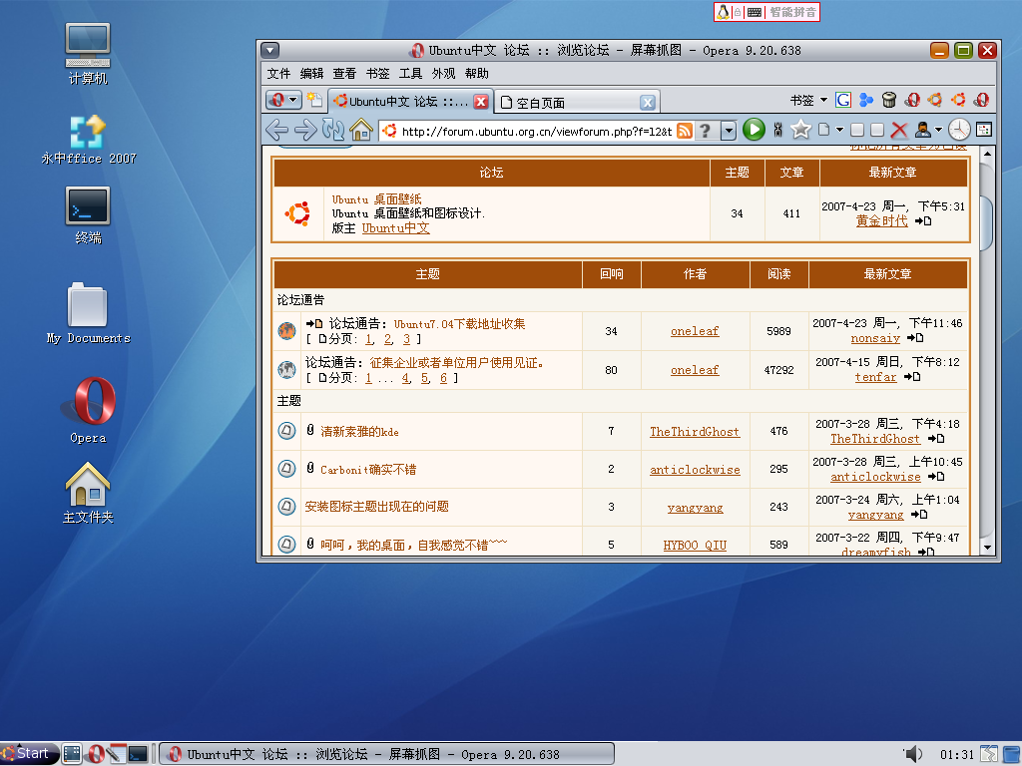The width and height of the screenshot is (1022, 766).
Task: Open the window menu arrow in title bar
Action: (269, 50)
